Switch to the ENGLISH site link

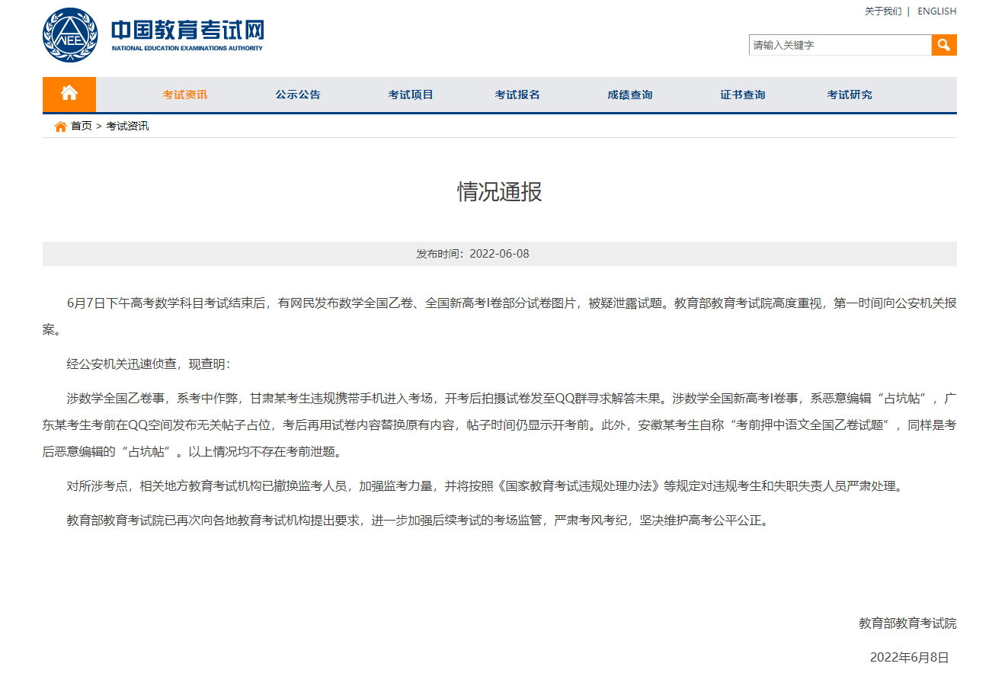[937, 11]
